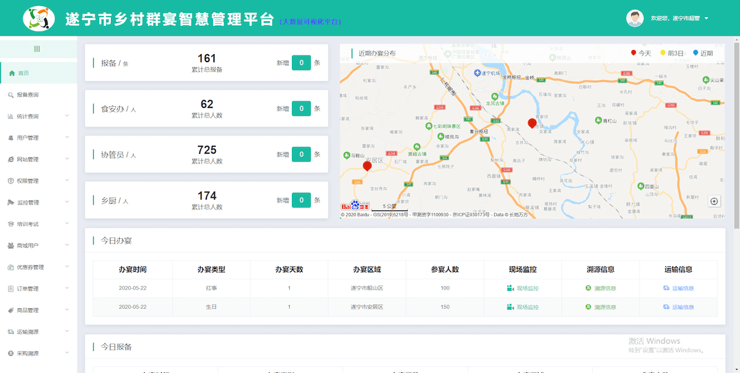Click the truck icon beside 运输溯源
The width and height of the screenshot is (740, 373).
11,332
